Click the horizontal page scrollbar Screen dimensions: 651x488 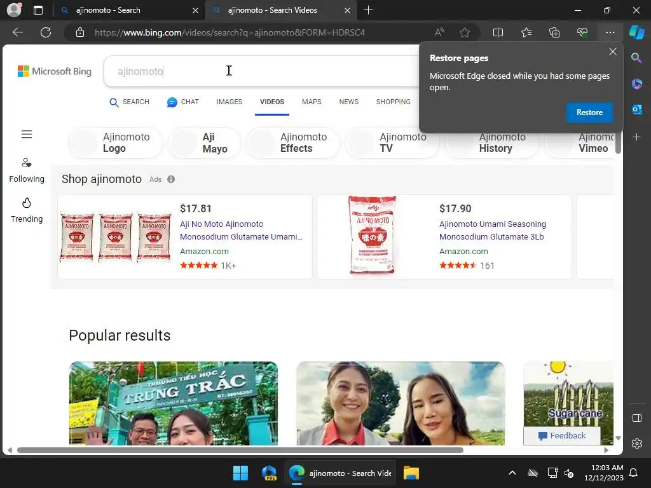(240, 451)
